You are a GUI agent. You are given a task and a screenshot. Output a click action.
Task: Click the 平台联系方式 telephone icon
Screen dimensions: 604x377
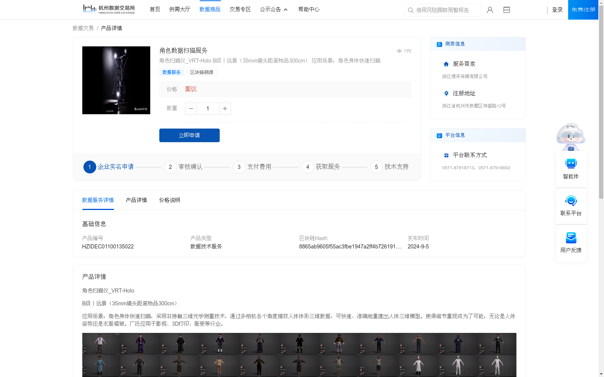(x=446, y=155)
